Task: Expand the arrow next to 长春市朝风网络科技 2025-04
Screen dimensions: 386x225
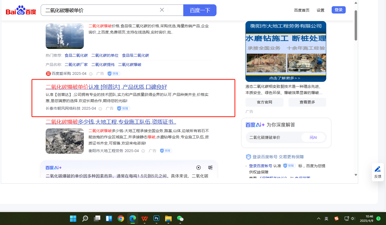Action: pos(100,109)
